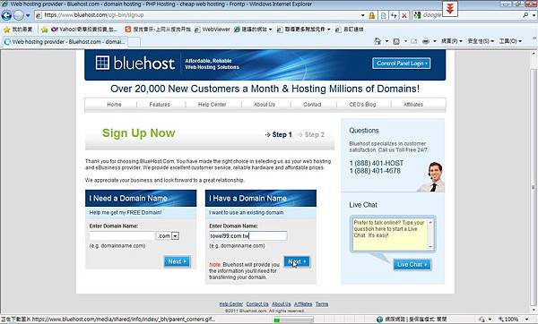This screenshot has height=324, width=538.
Task: Open CEO's Blog in site navigation
Action: (x=362, y=105)
